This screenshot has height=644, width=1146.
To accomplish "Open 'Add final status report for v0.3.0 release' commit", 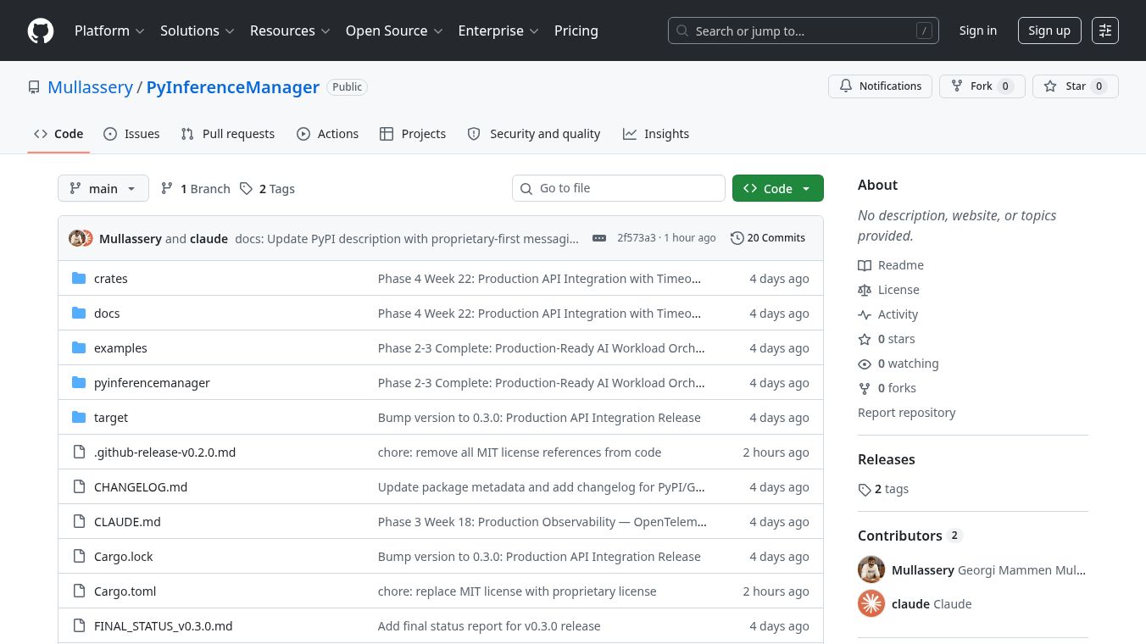I will [x=489, y=626].
